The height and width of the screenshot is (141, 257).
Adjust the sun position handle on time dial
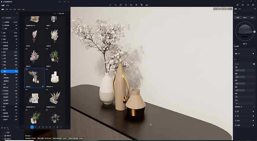(254, 32)
